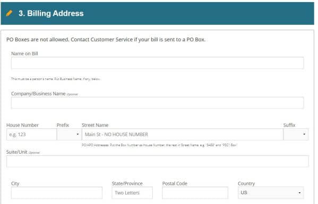Open the Suffix dropdown
Image resolution: width=318 pixels, height=204 pixels.
pos(296,135)
